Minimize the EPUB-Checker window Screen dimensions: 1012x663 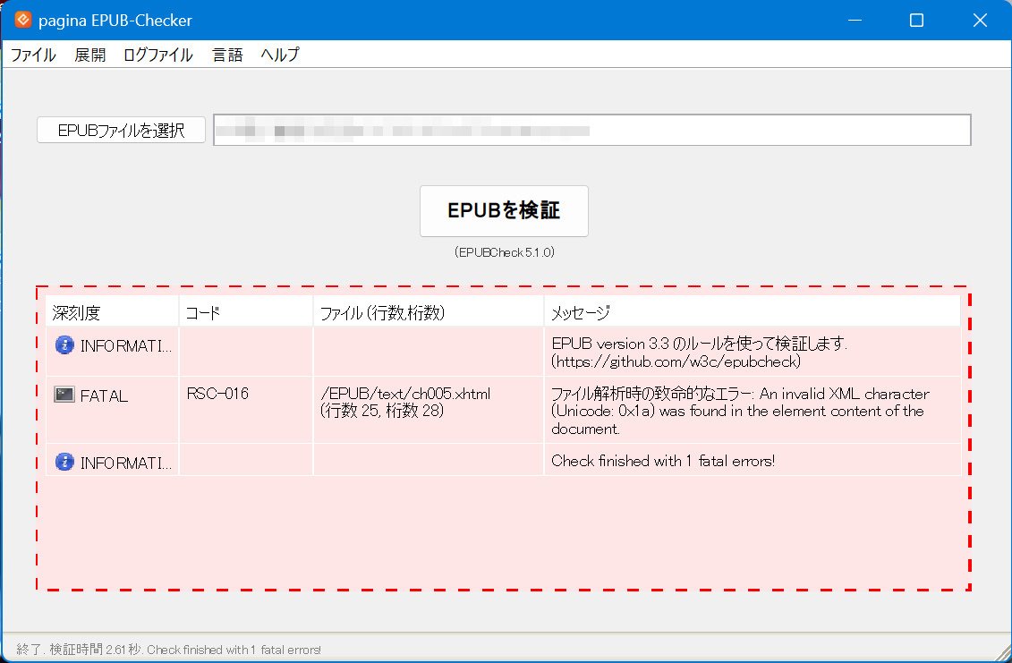click(x=855, y=20)
